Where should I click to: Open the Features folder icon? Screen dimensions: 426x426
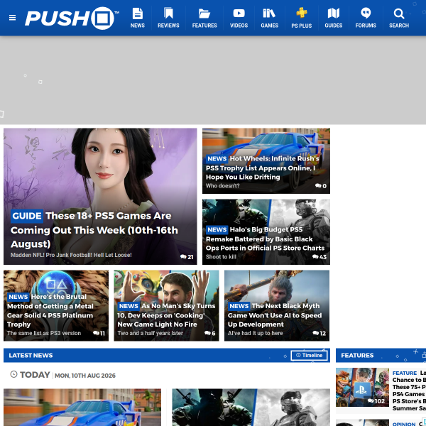pyautogui.click(x=204, y=13)
